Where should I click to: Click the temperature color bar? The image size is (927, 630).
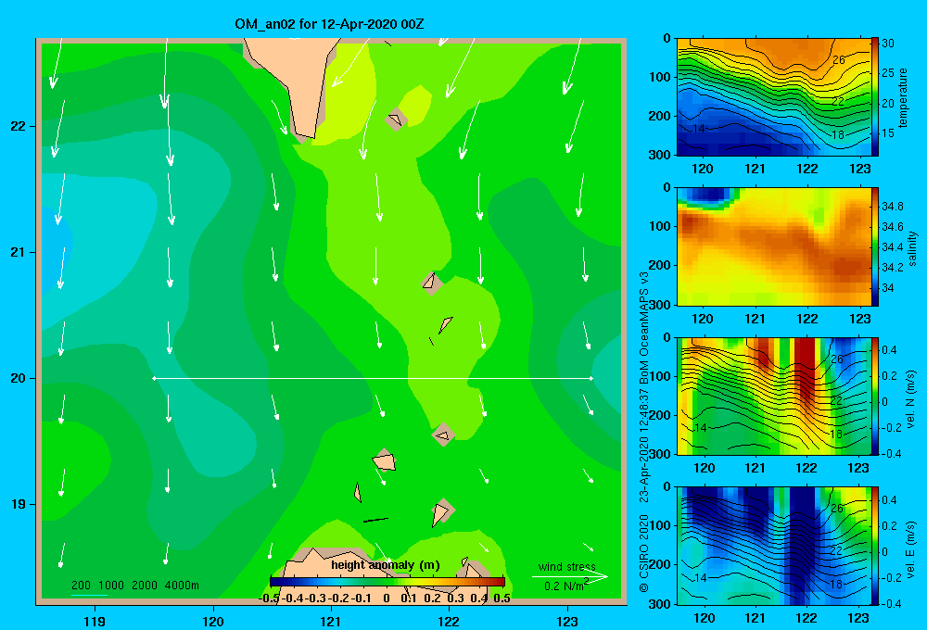pos(875,97)
